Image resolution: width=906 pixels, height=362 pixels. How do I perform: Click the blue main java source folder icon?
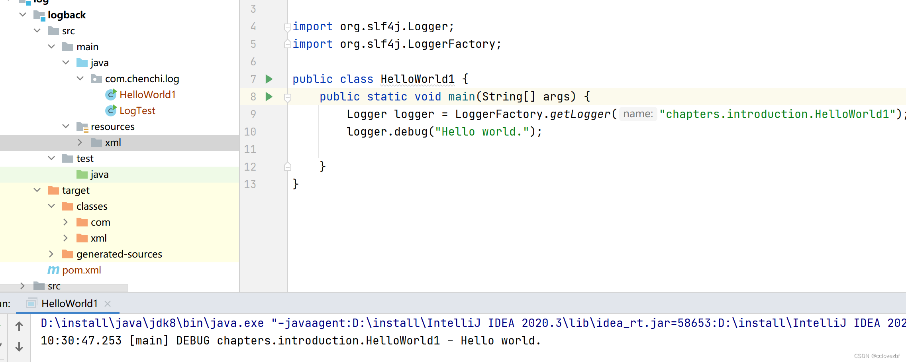tap(82, 63)
